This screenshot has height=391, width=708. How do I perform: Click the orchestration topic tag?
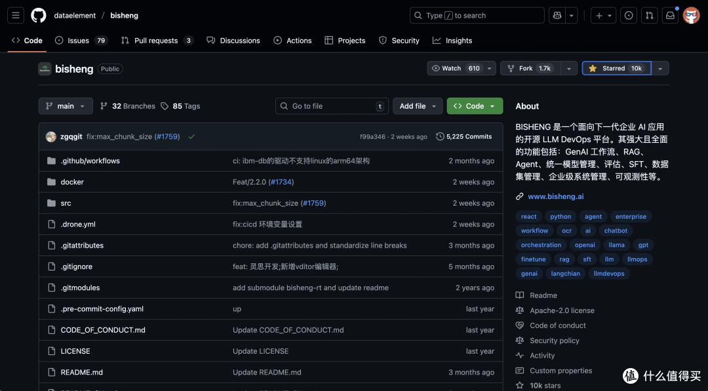(541, 245)
